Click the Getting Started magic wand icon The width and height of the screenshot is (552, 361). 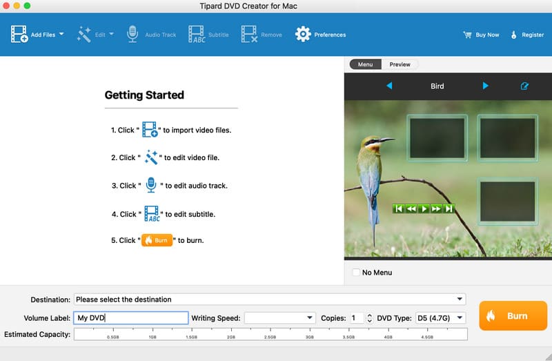pyautogui.click(x=151, y=157)
